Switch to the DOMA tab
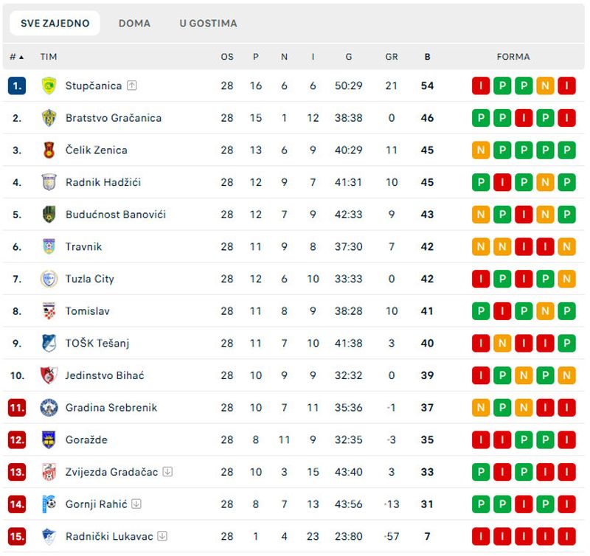The image size is (590, 556). 134,24
